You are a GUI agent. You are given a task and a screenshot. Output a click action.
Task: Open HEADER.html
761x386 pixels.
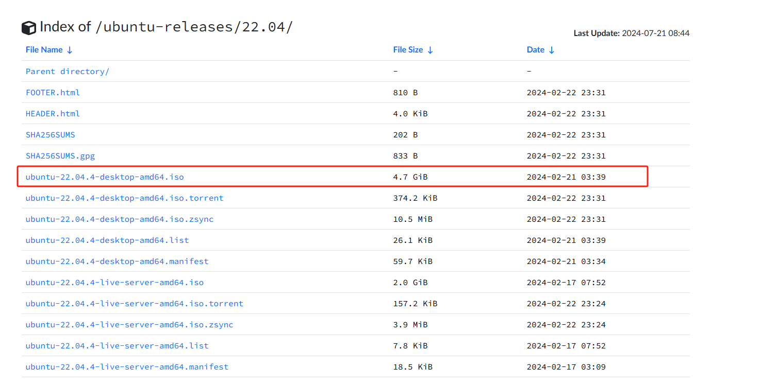pyautogui.click(x=53, y=114)
